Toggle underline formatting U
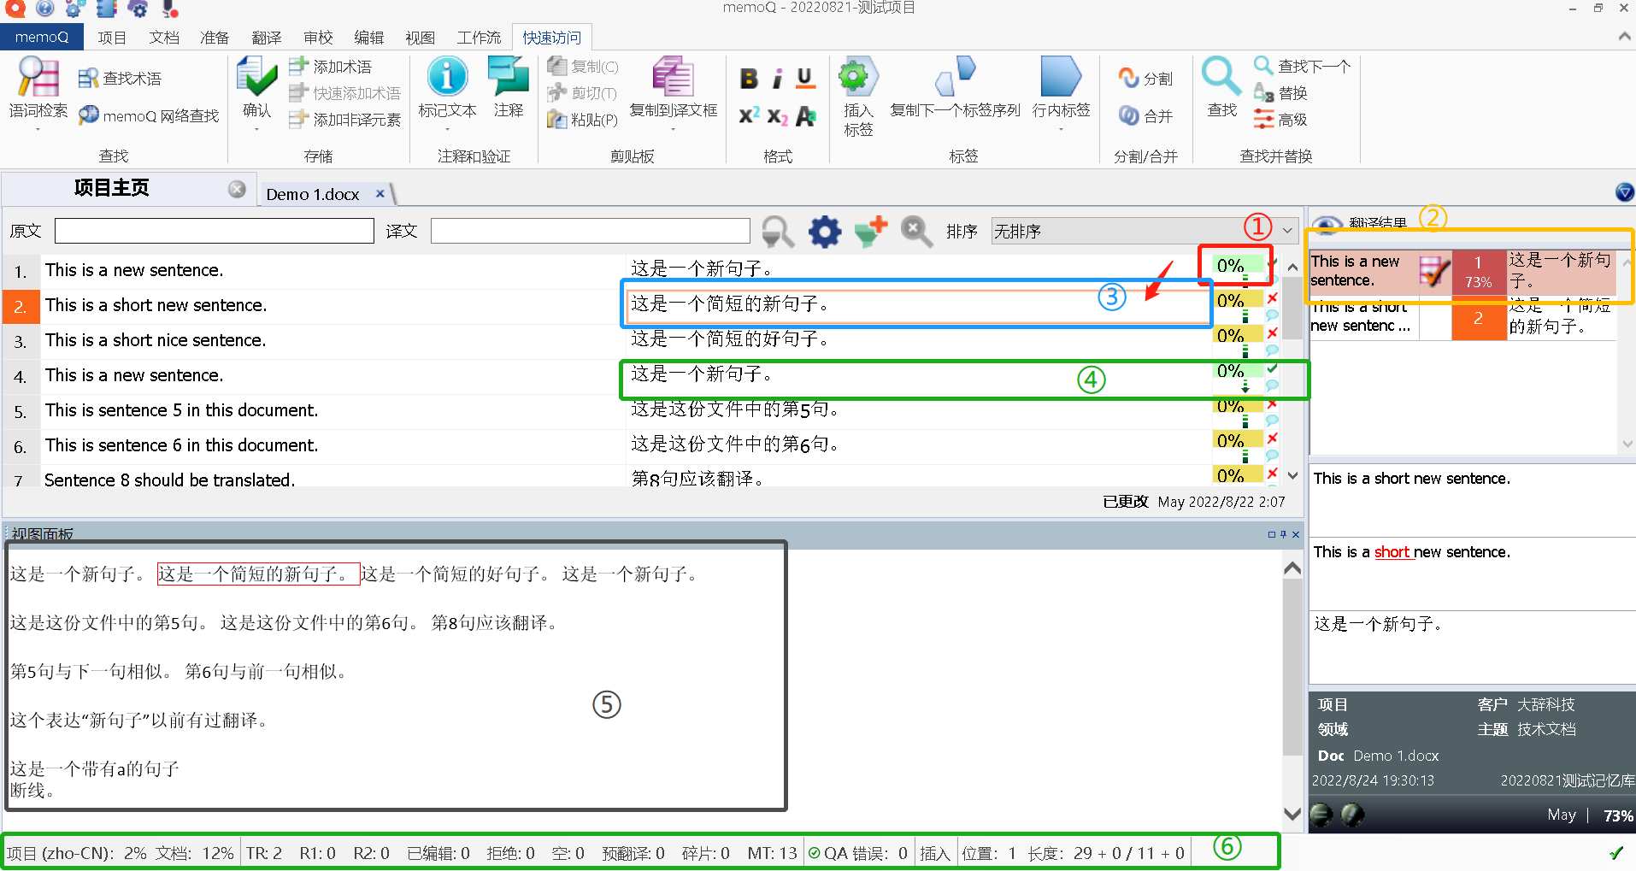 [x=804, y=79]
